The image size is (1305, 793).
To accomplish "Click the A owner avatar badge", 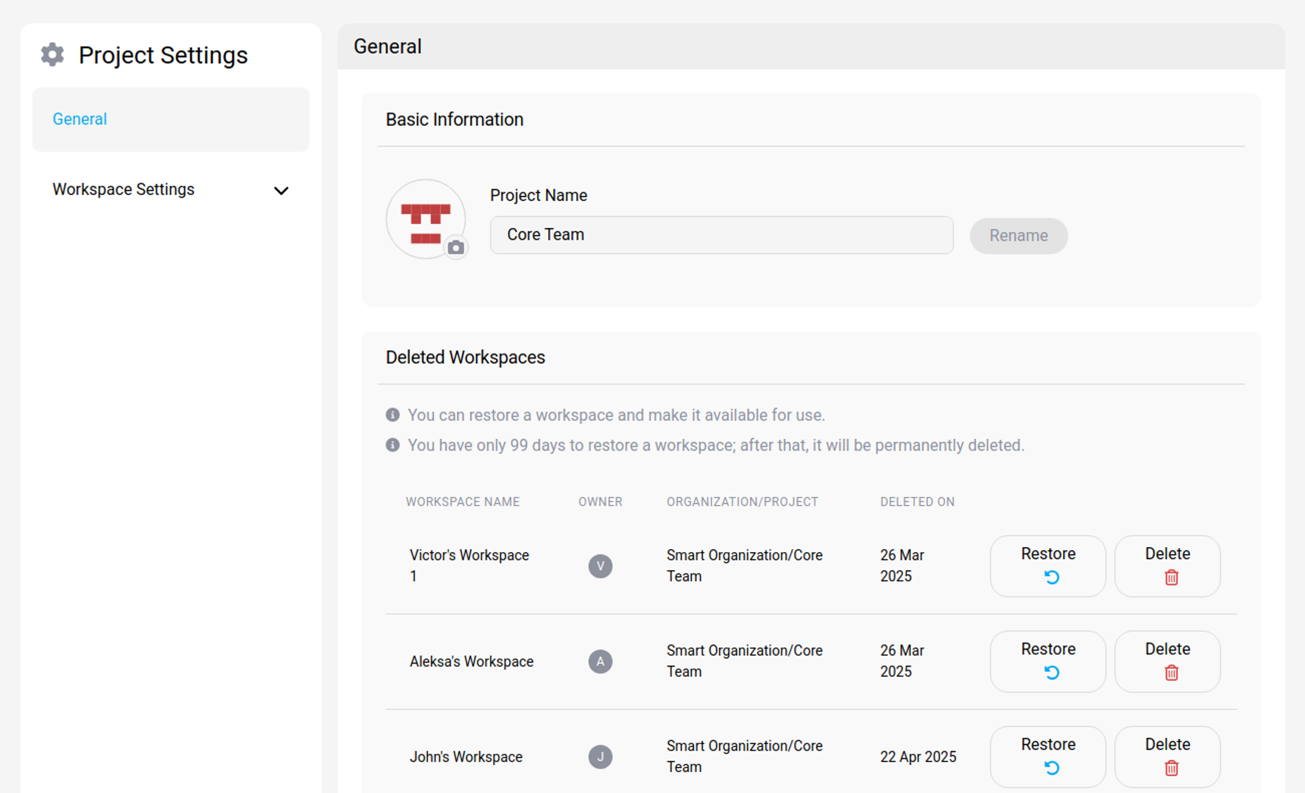I will pos(600,661).
